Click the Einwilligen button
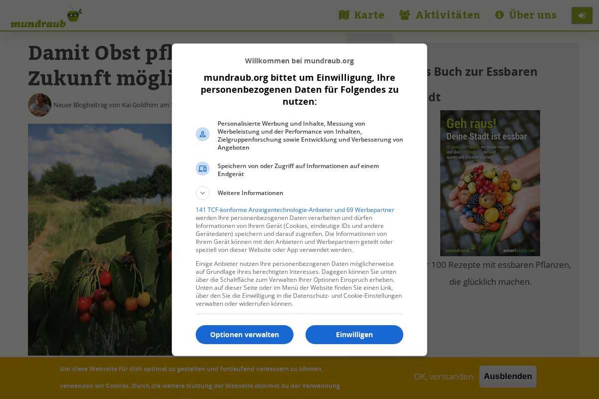 354,335
